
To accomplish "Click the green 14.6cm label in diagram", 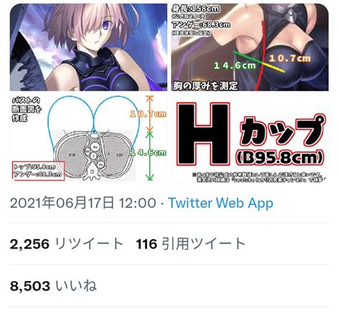I will tap(148, 152).
